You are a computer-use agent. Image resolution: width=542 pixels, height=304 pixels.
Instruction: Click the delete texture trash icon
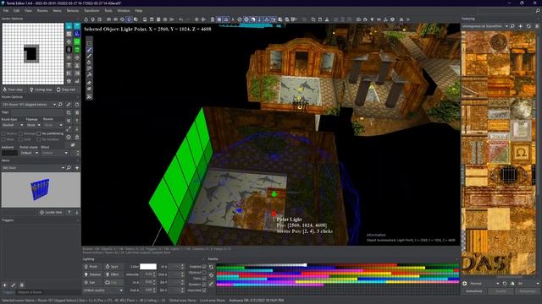pos(537,26)
